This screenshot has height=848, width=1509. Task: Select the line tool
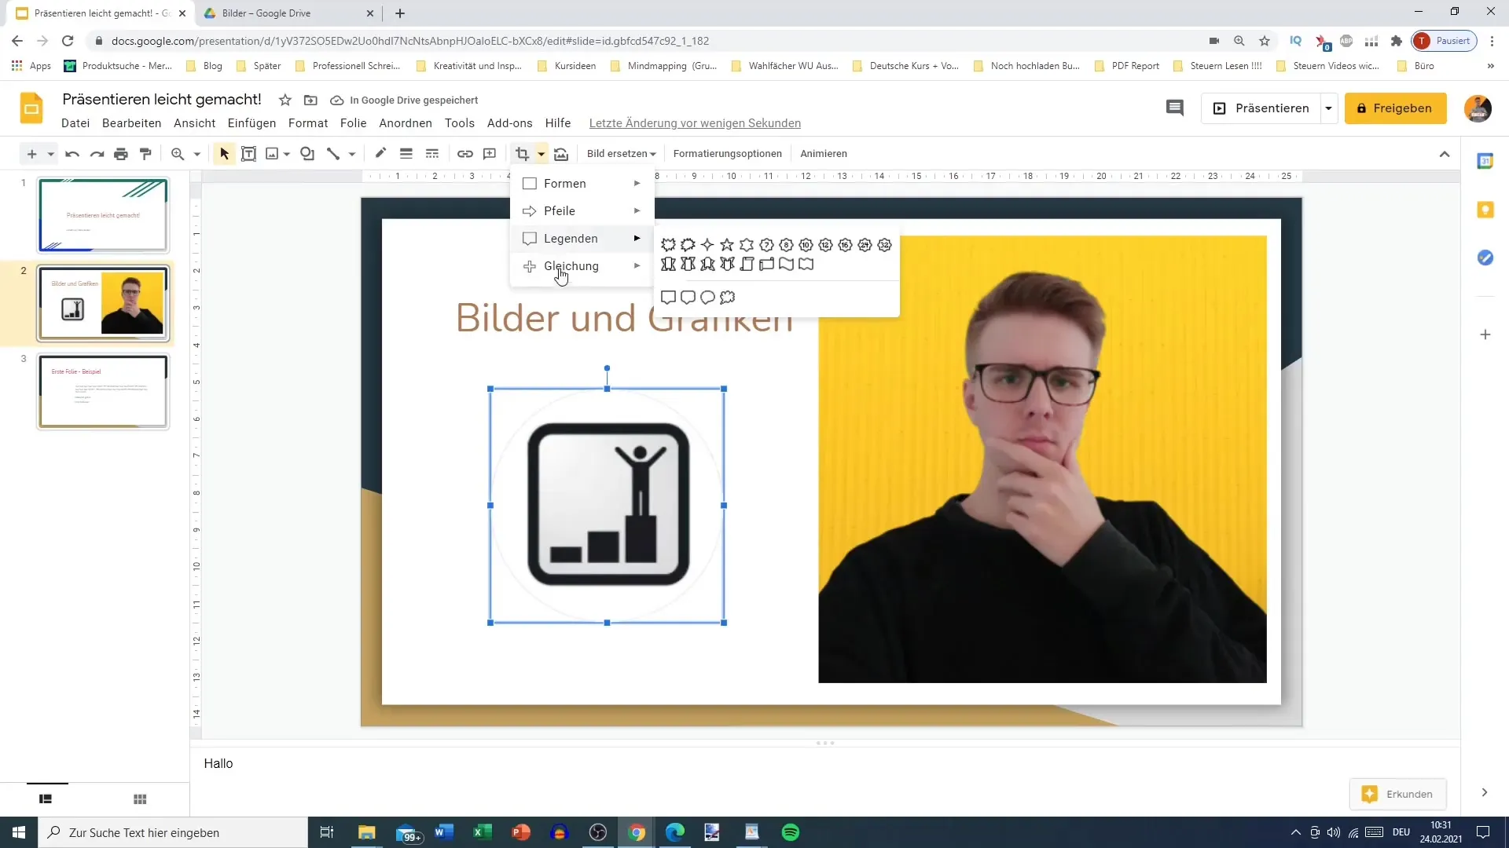[x=333, y=154]
